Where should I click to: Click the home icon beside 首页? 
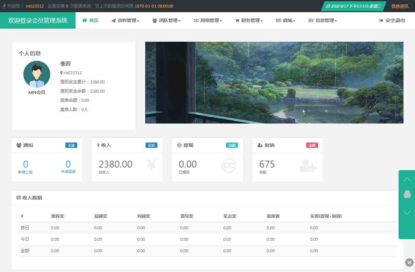tap(85, 20)
